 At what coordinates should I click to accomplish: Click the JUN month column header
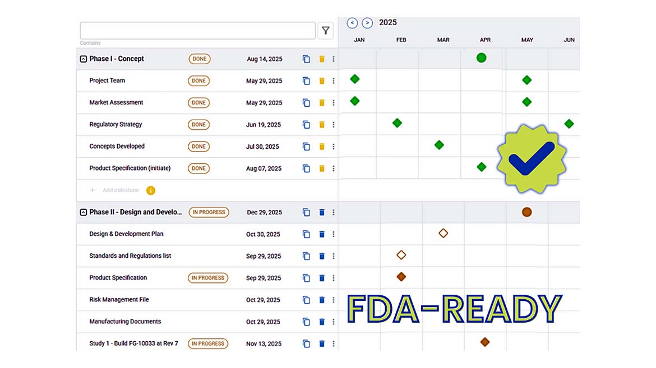click(x=569, y=40)
